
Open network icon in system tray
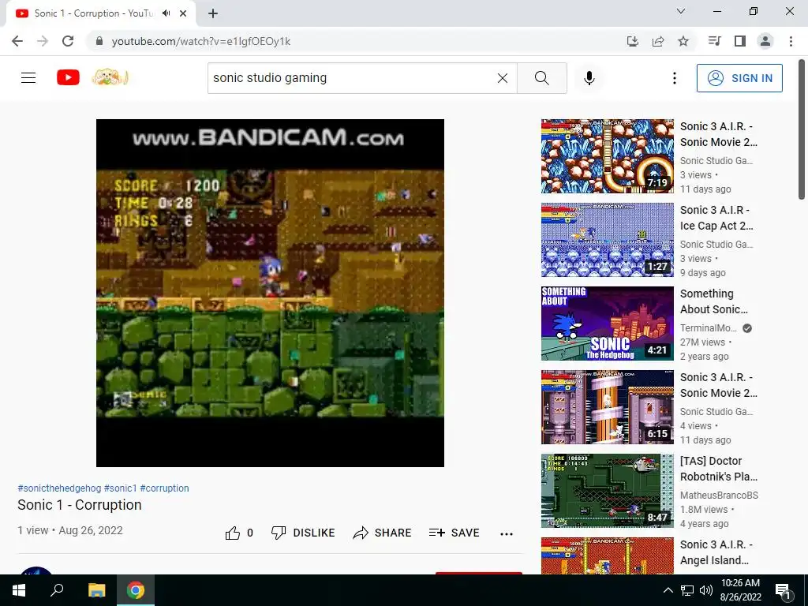tap(687, 590)
